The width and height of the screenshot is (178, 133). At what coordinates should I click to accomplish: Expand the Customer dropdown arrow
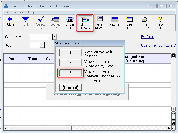[x=54, y=37]
